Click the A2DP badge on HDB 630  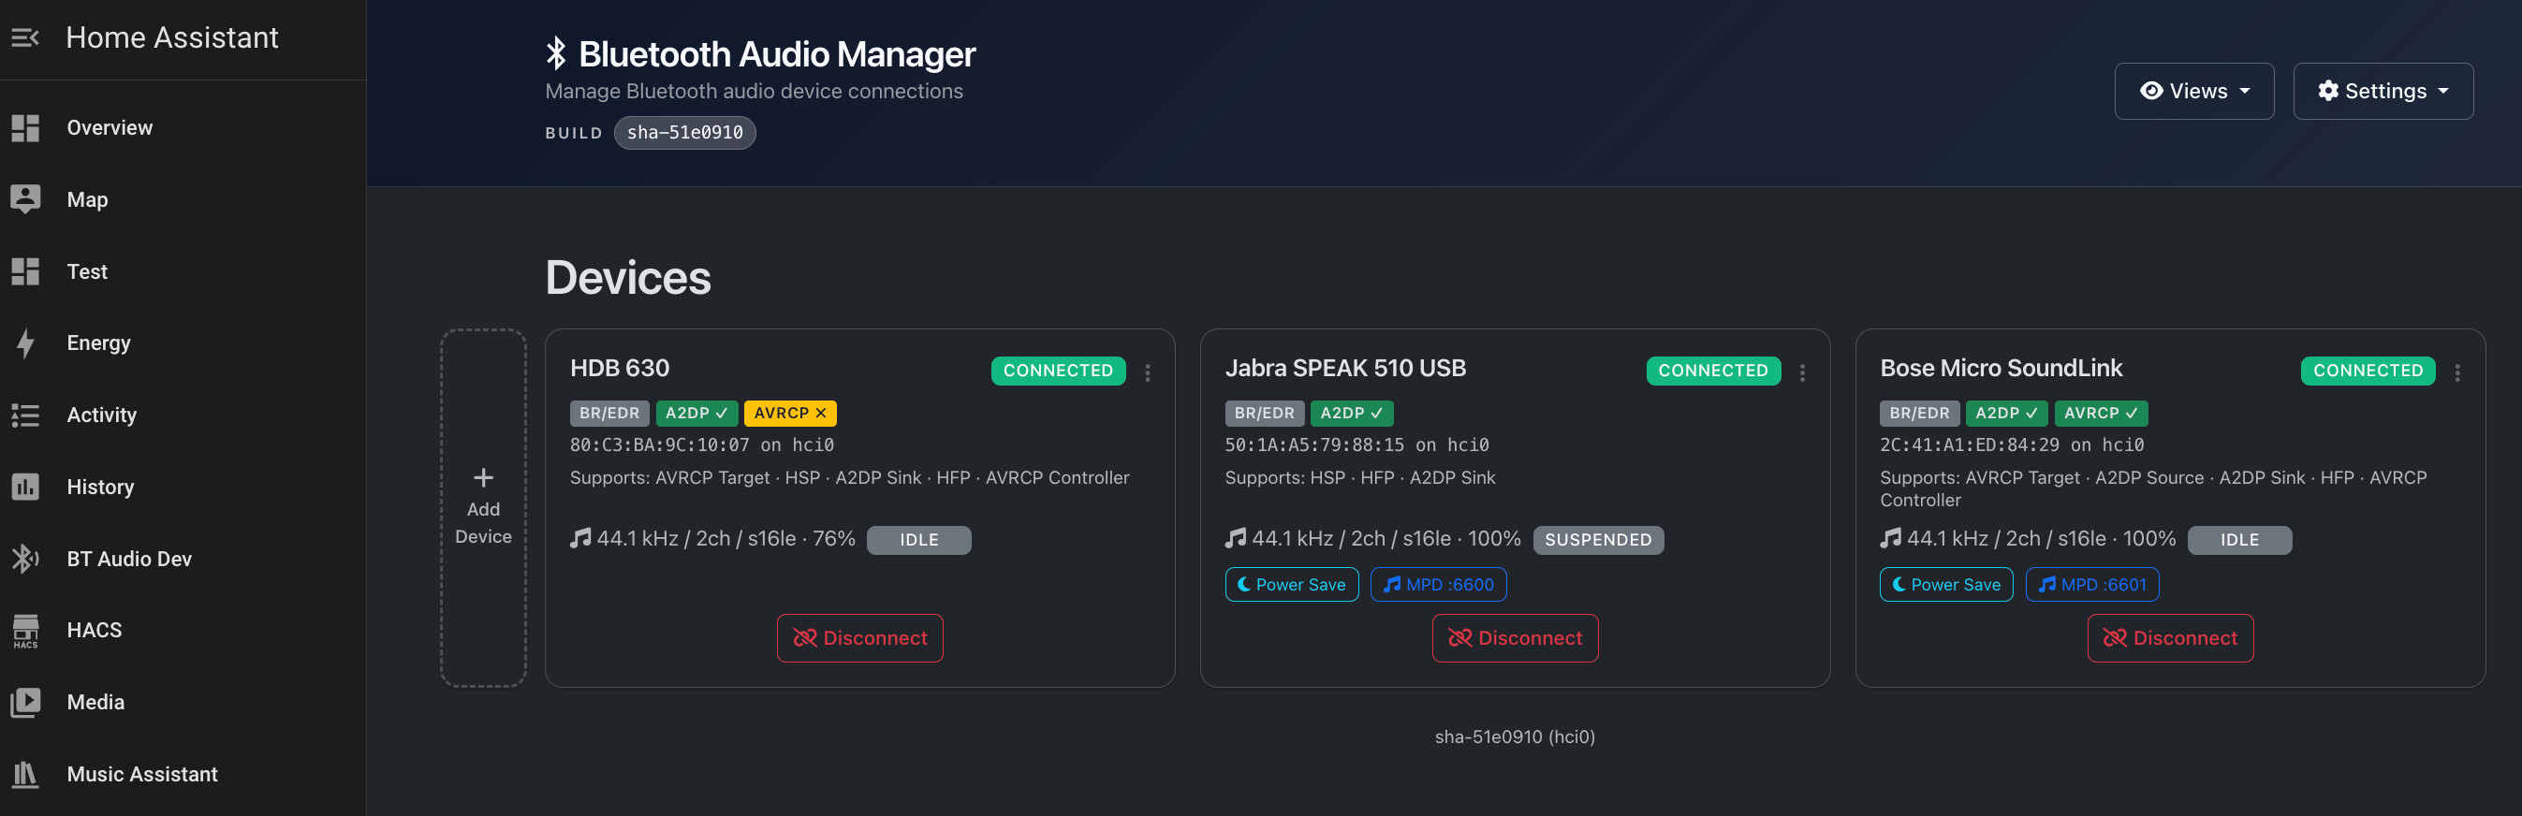pos(696,414)
